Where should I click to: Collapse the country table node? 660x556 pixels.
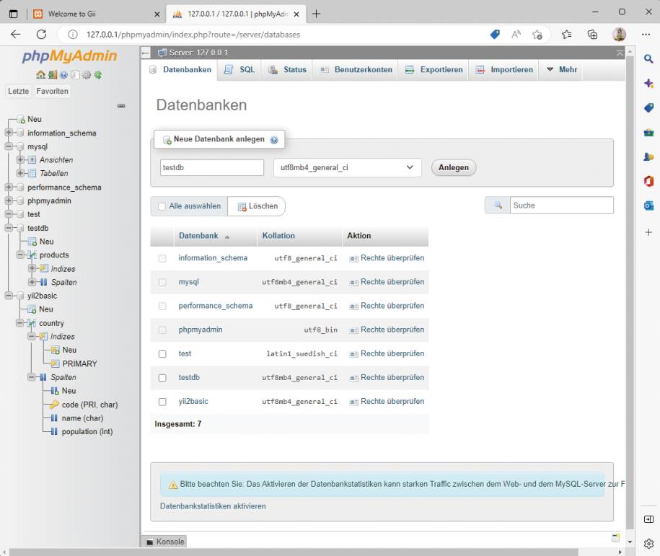coord(19,323)
